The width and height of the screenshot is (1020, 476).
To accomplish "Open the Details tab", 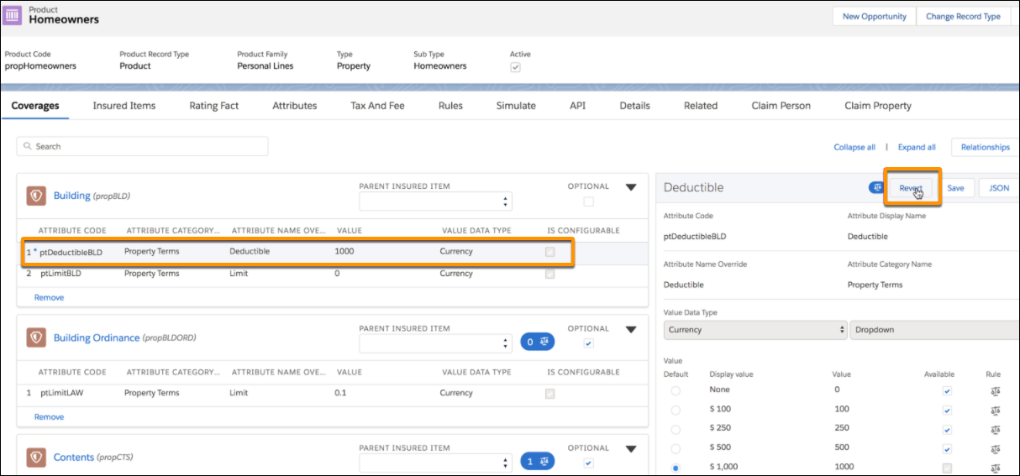I will point(634,106).
